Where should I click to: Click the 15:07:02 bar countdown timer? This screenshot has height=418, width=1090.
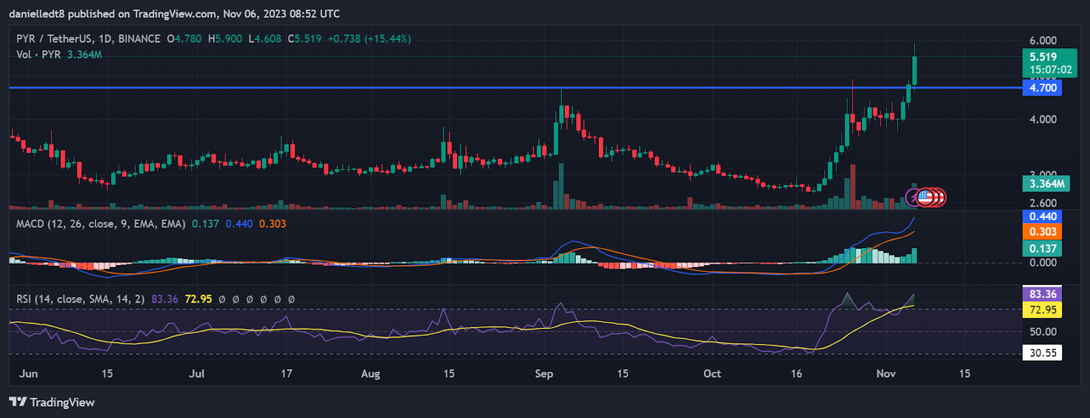click(x=1050, y=70)
